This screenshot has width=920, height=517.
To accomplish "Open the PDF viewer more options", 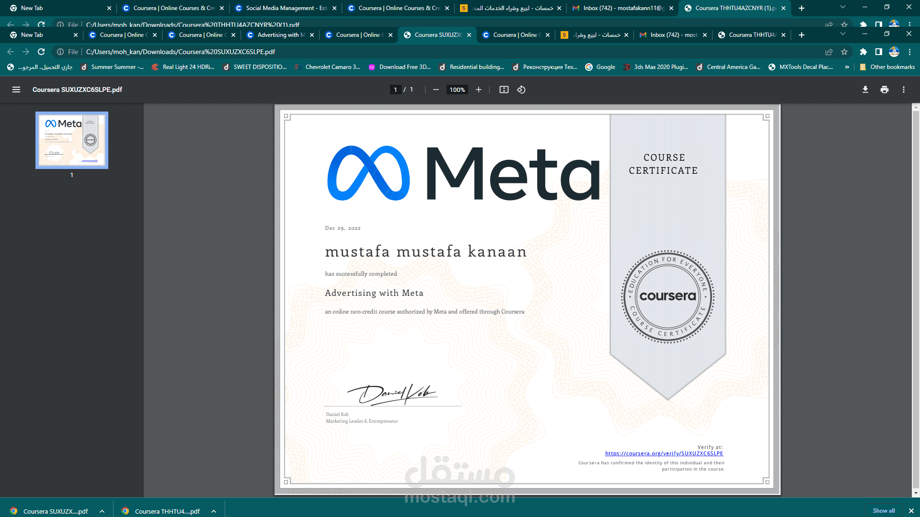I will point(903,90).
